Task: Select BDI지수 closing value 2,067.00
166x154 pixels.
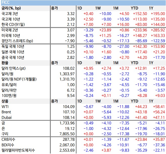Action: 67,145
